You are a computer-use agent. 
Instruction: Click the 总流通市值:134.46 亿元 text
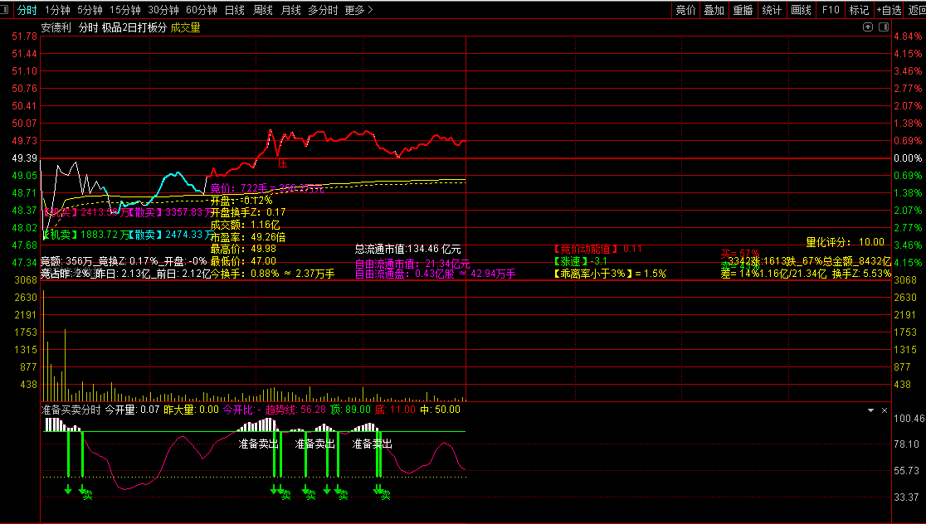pyautogui.click(x=407, y=249)
